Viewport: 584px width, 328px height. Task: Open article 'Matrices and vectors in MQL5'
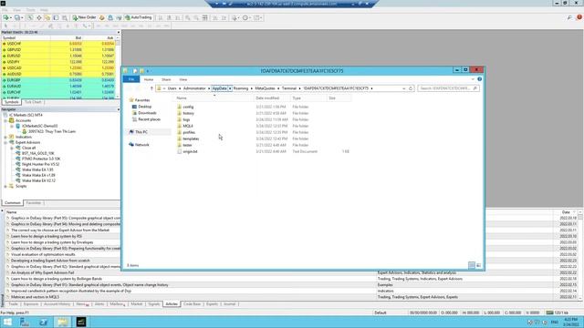point(35,297)
